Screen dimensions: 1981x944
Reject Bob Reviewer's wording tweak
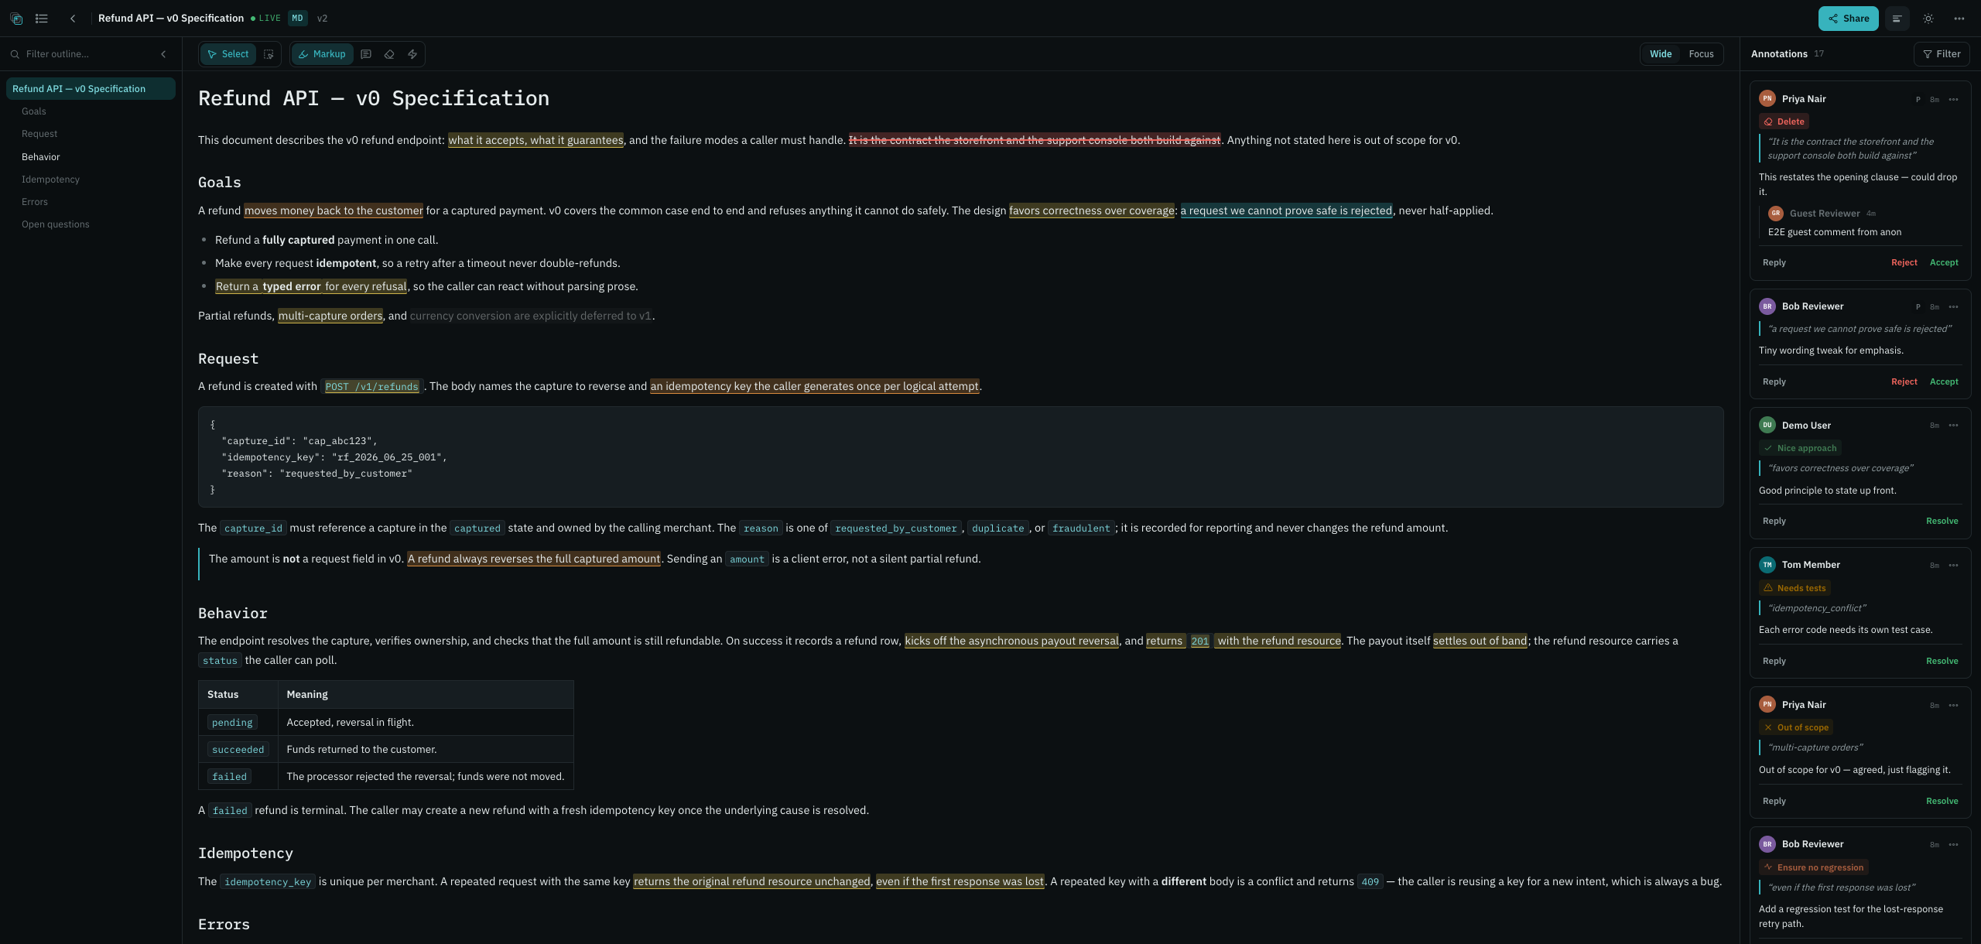[1904, 382]
